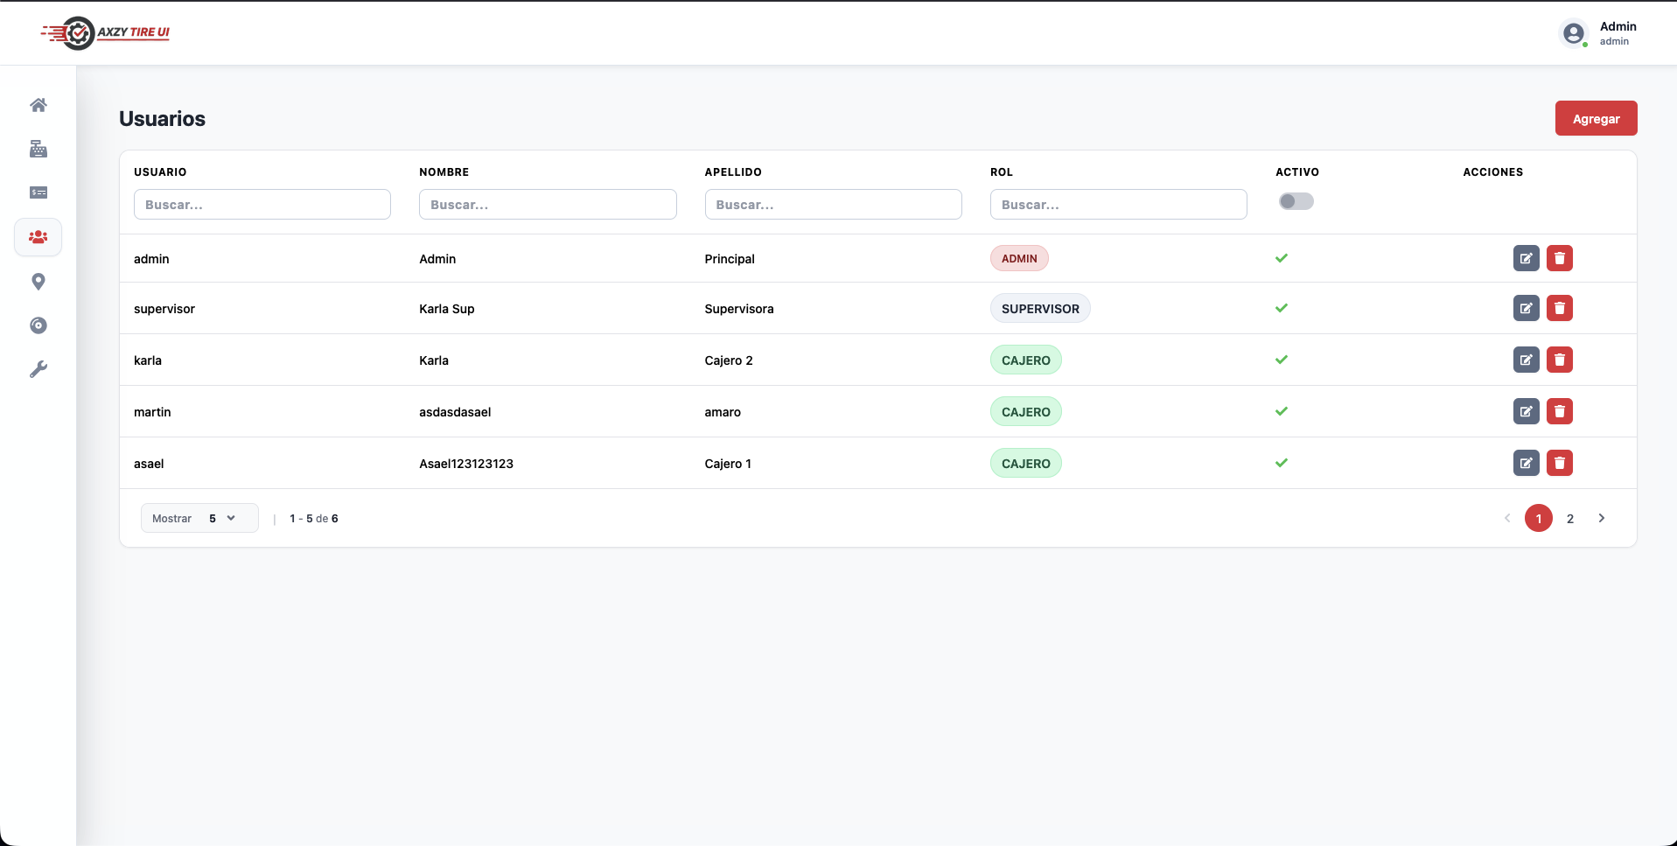Open the Admin profile menu

pyautogui.click(x=1598, y=33)
